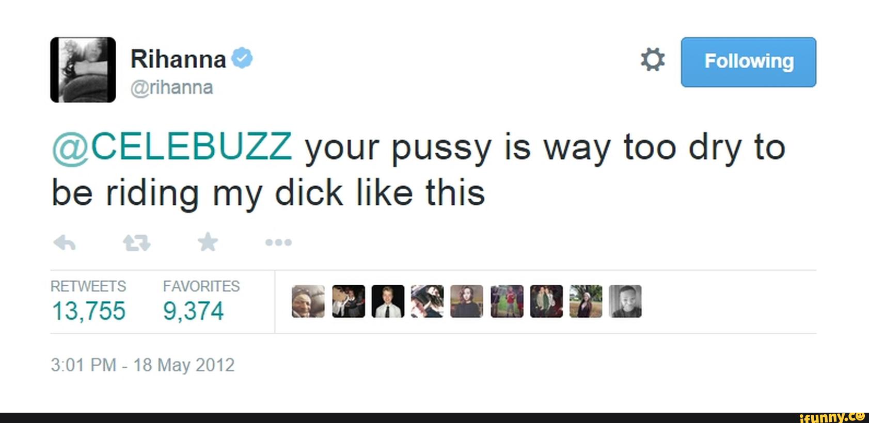Click the reply arrow icon

[x=65, y=242]
